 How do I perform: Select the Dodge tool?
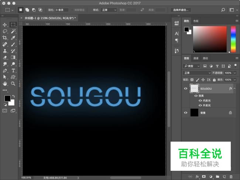coord(13,64)
